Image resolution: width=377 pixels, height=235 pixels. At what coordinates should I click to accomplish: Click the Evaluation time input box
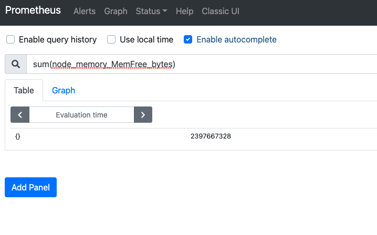pos(81,115)
